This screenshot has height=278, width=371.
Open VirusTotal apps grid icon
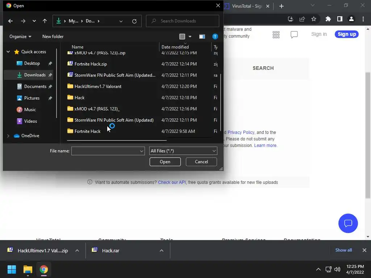tap(276, 34)
